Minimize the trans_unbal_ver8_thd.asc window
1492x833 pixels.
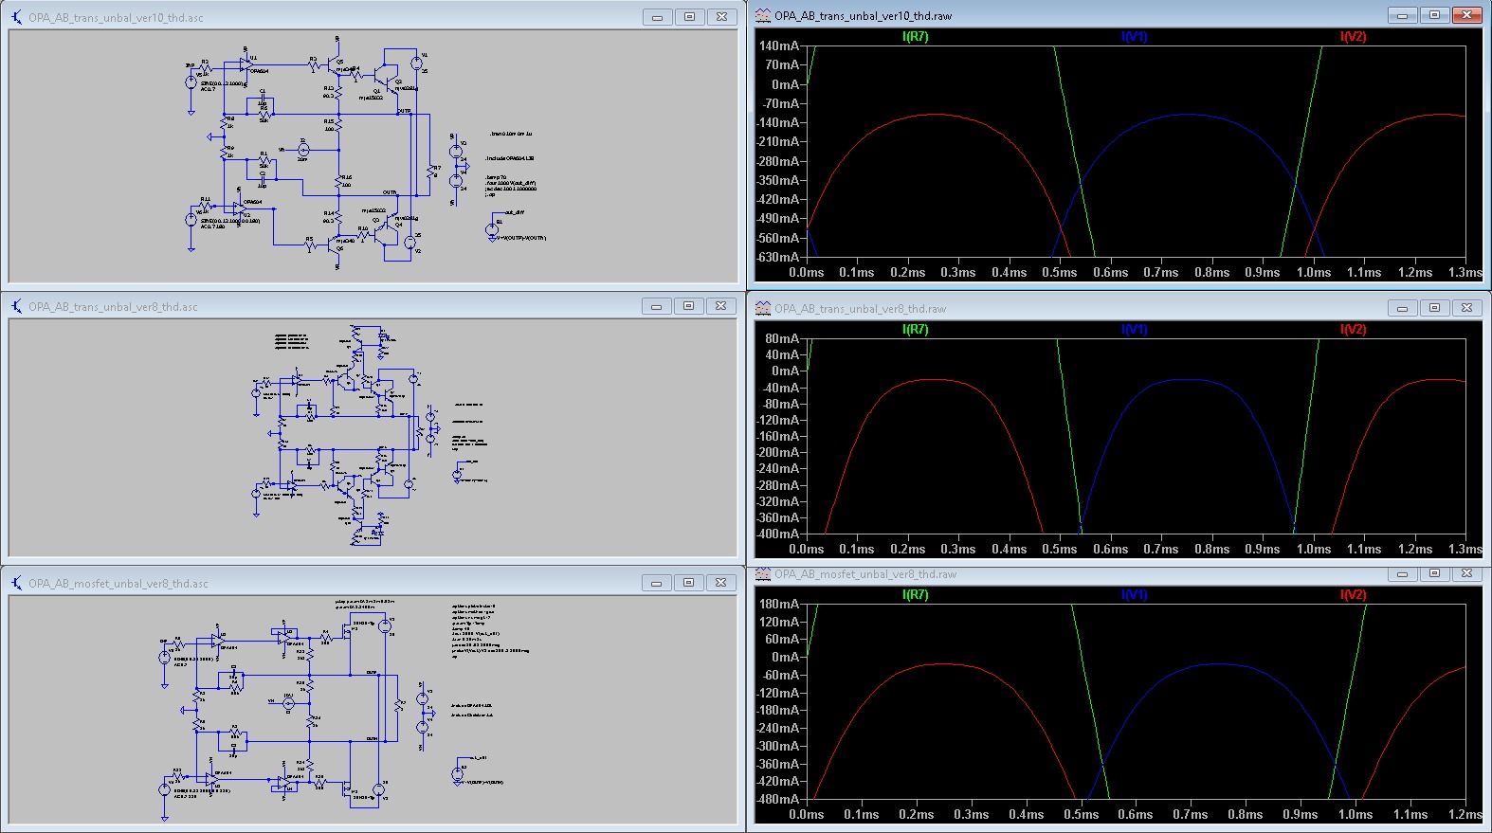point(657,306)
